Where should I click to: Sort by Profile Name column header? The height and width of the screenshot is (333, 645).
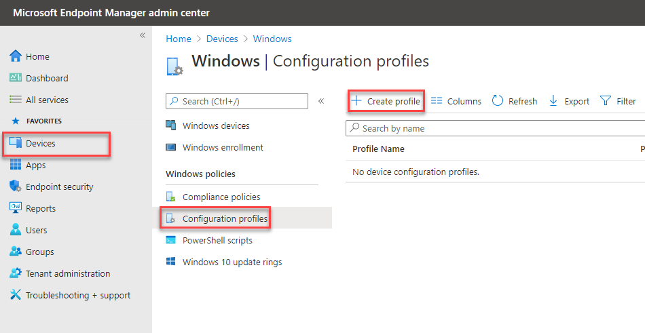pyautogui.click(x=378, y=149)
